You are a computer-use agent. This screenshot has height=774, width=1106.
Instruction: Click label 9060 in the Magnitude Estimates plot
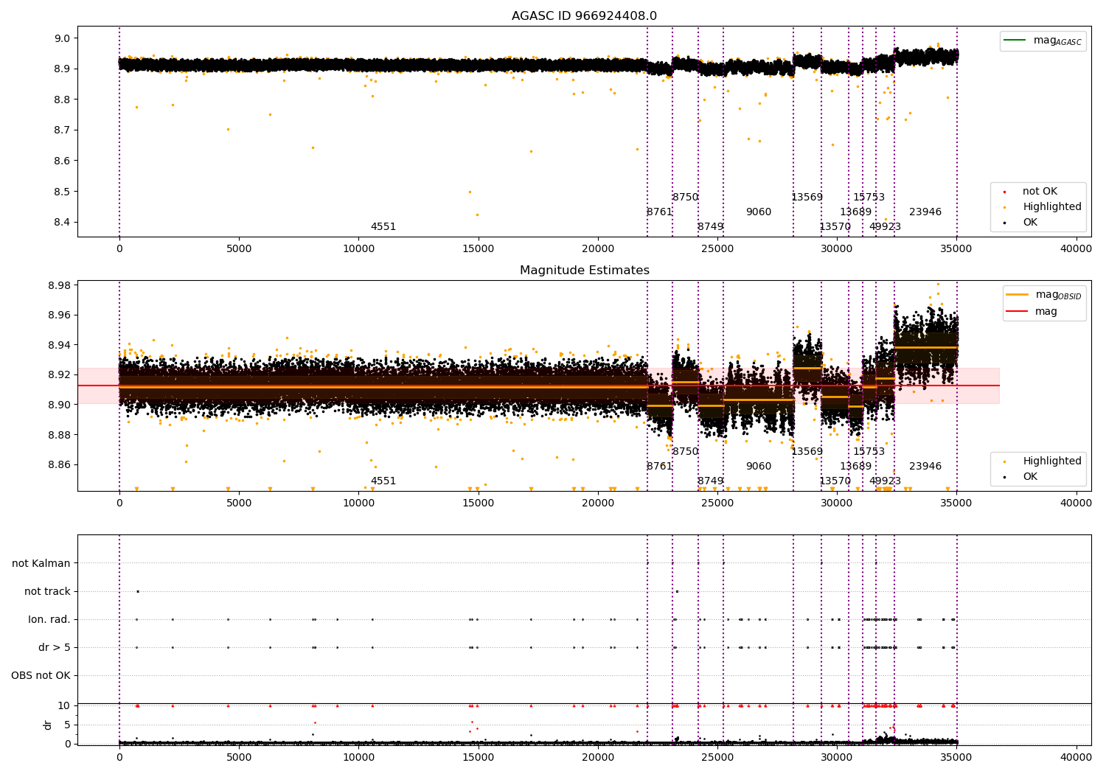coord(758,467)
